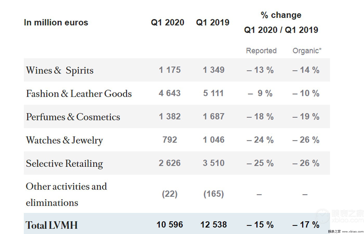Click the (165) eliminations value

click(x=214, y=194)
